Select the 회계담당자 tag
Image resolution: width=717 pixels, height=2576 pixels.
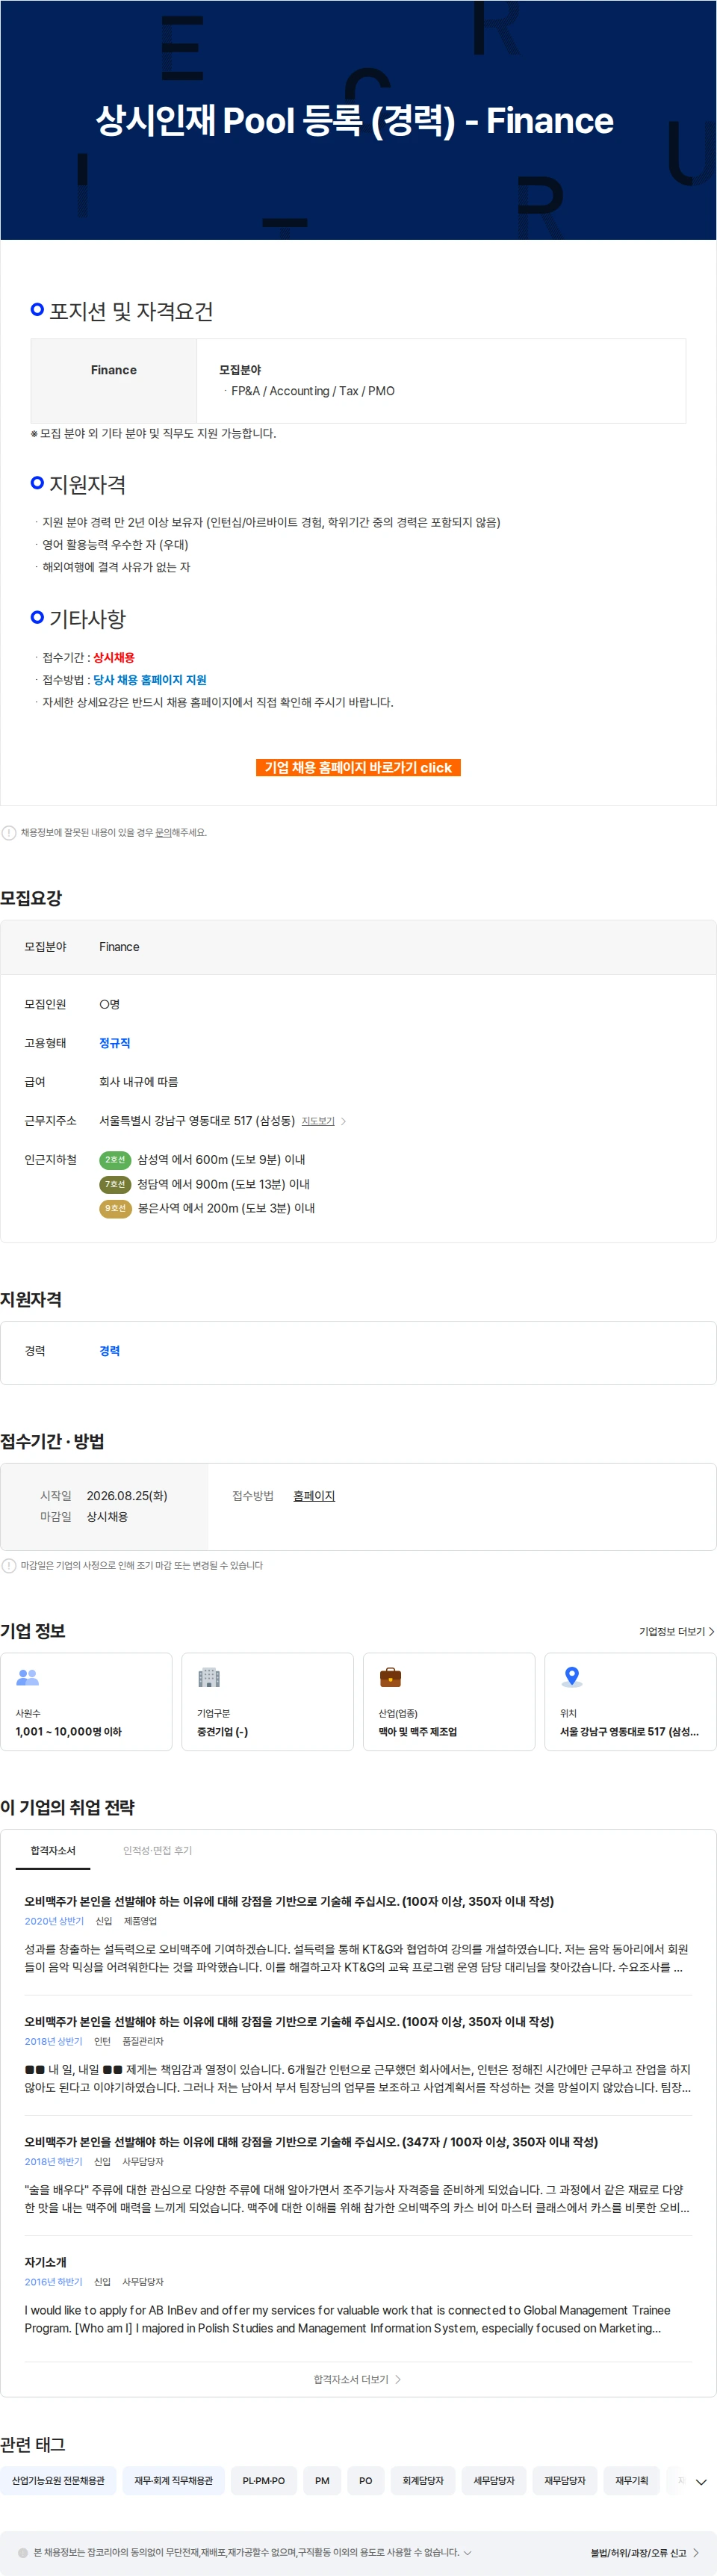pyautogui.click(x=423, y=2481)
